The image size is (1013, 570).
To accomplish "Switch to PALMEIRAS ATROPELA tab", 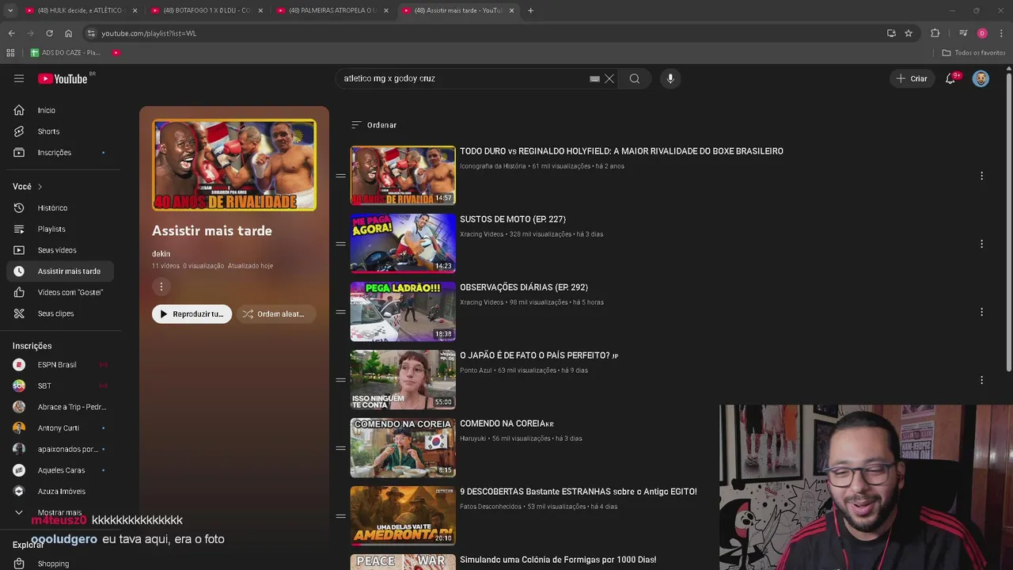I will click(332, 10).
